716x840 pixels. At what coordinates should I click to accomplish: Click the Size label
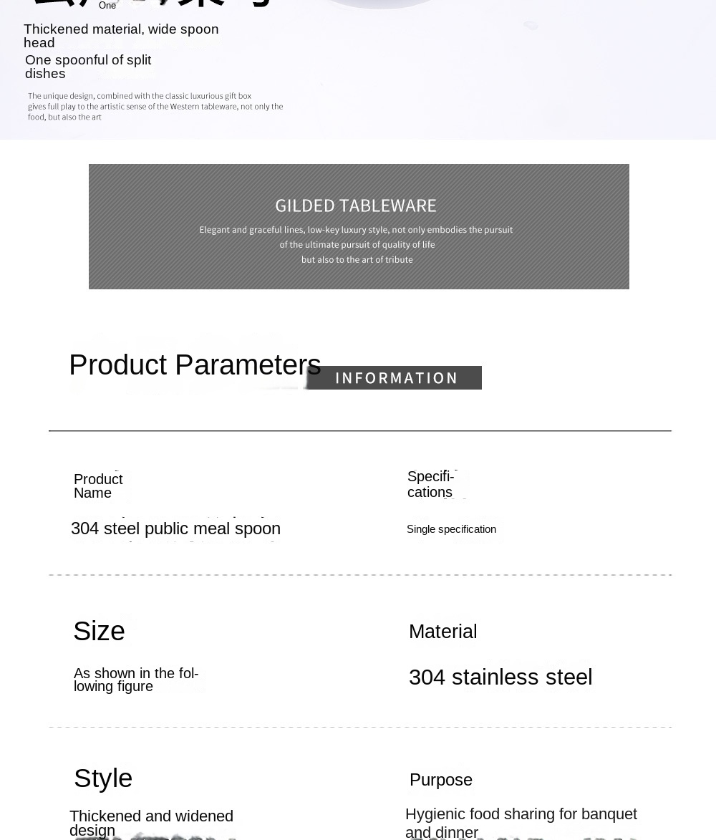click(99, 631)
